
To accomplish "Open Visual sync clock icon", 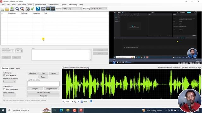I will tap(27, 9).
